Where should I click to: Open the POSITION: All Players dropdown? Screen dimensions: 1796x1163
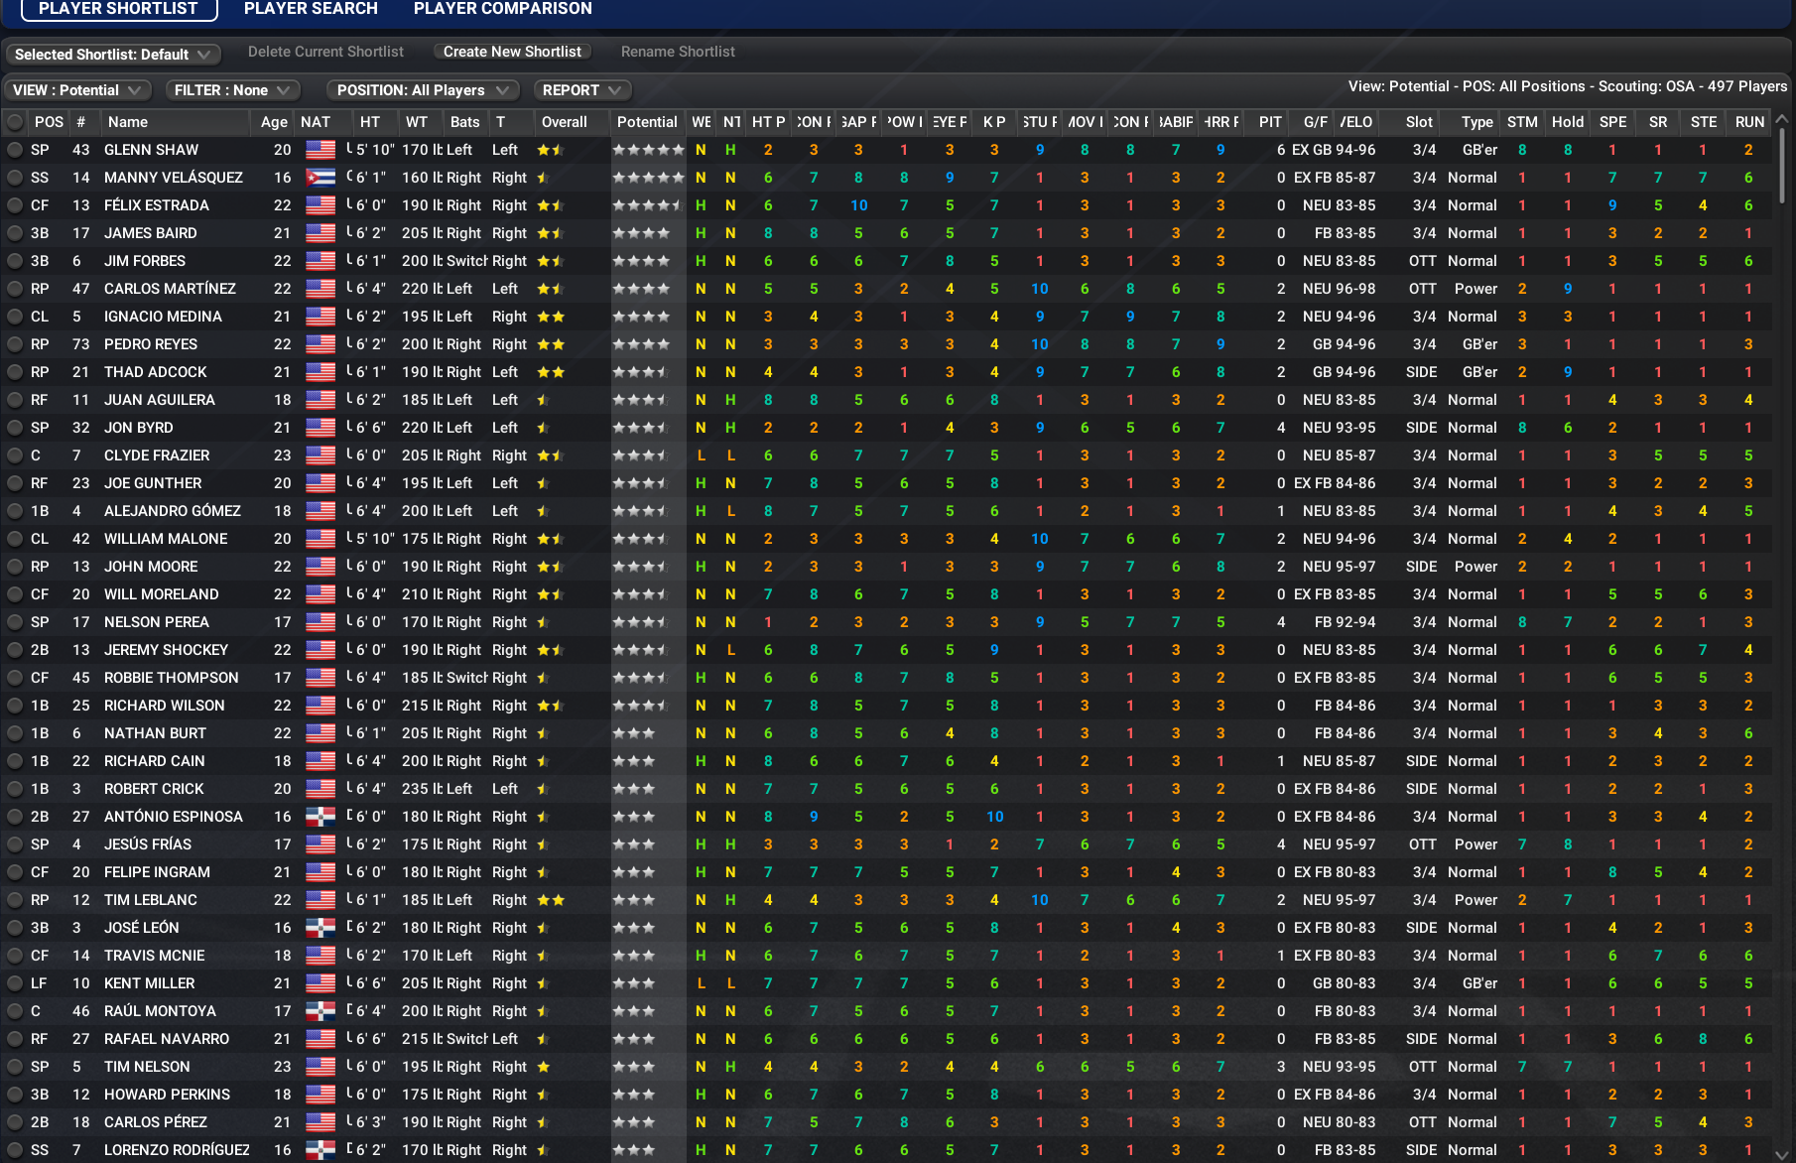coord(423,90)
